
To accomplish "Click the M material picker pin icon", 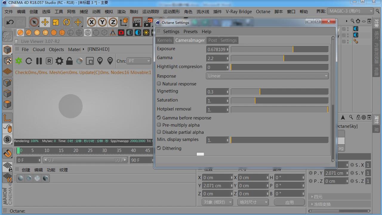I will click(x=110, y=61).
